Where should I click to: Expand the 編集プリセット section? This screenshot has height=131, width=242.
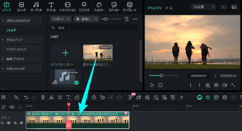(x=3, y=59)
